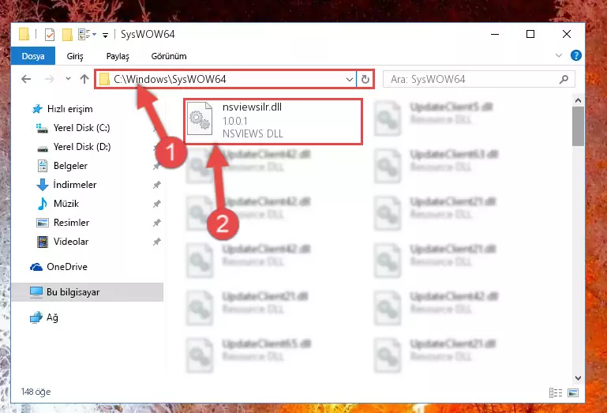Click the search magnifier icon
607x413 pixels.
(564, 80)
